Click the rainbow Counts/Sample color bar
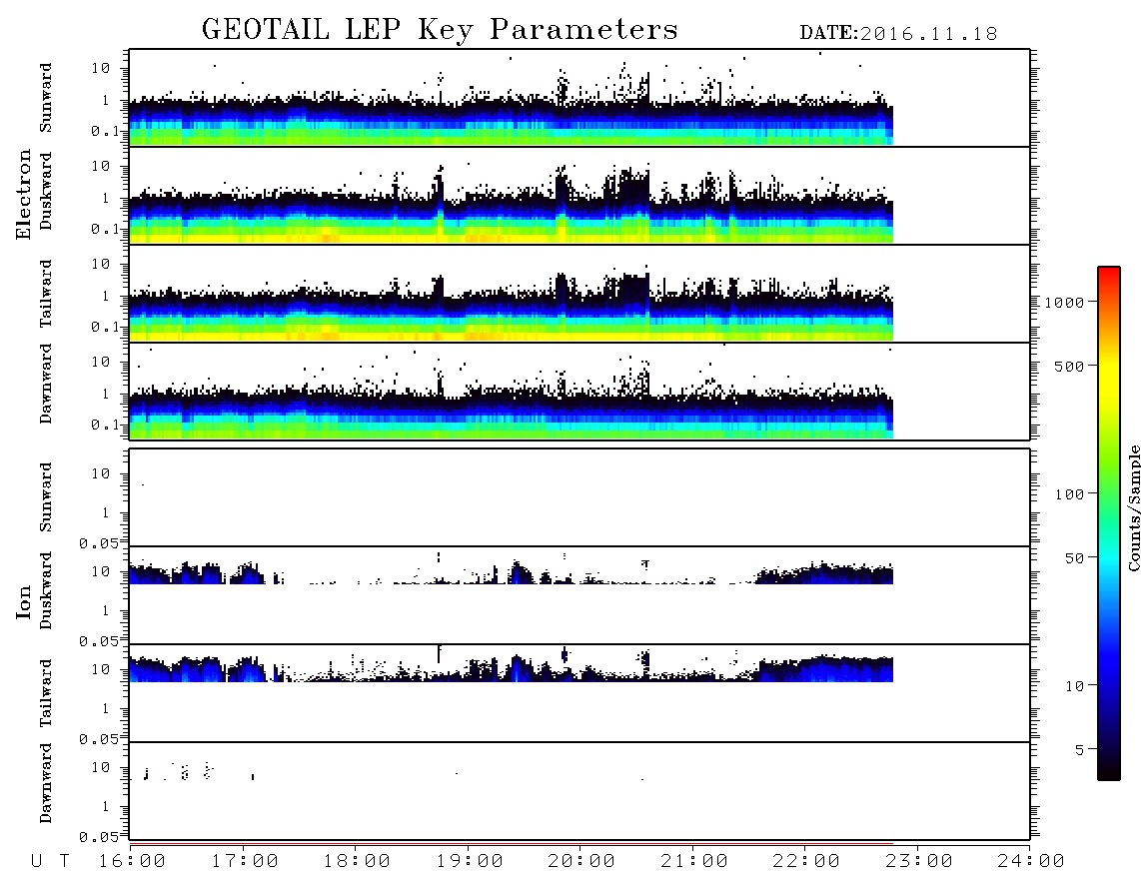The width and height of the screenshot is (1141, 879). pyautogui.click(x=1109, y=523)
